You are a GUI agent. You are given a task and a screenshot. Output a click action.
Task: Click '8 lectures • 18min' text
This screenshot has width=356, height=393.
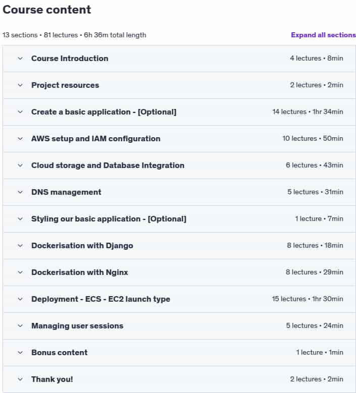click(315, 245)
